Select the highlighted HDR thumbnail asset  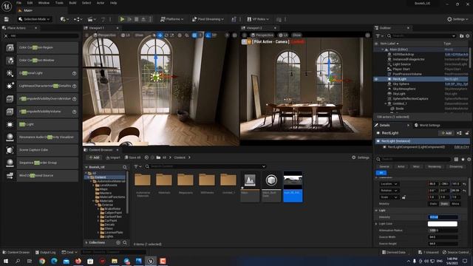(293, 186)
